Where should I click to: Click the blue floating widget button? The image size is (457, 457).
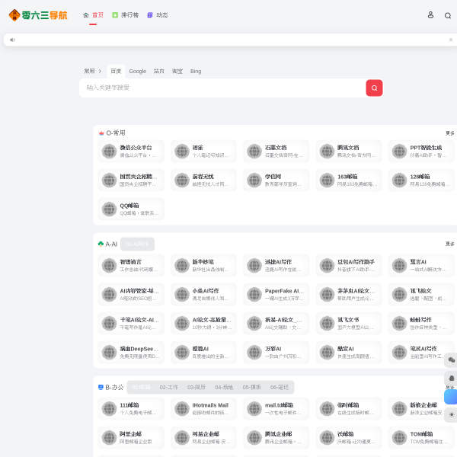(x=451, y=397)
